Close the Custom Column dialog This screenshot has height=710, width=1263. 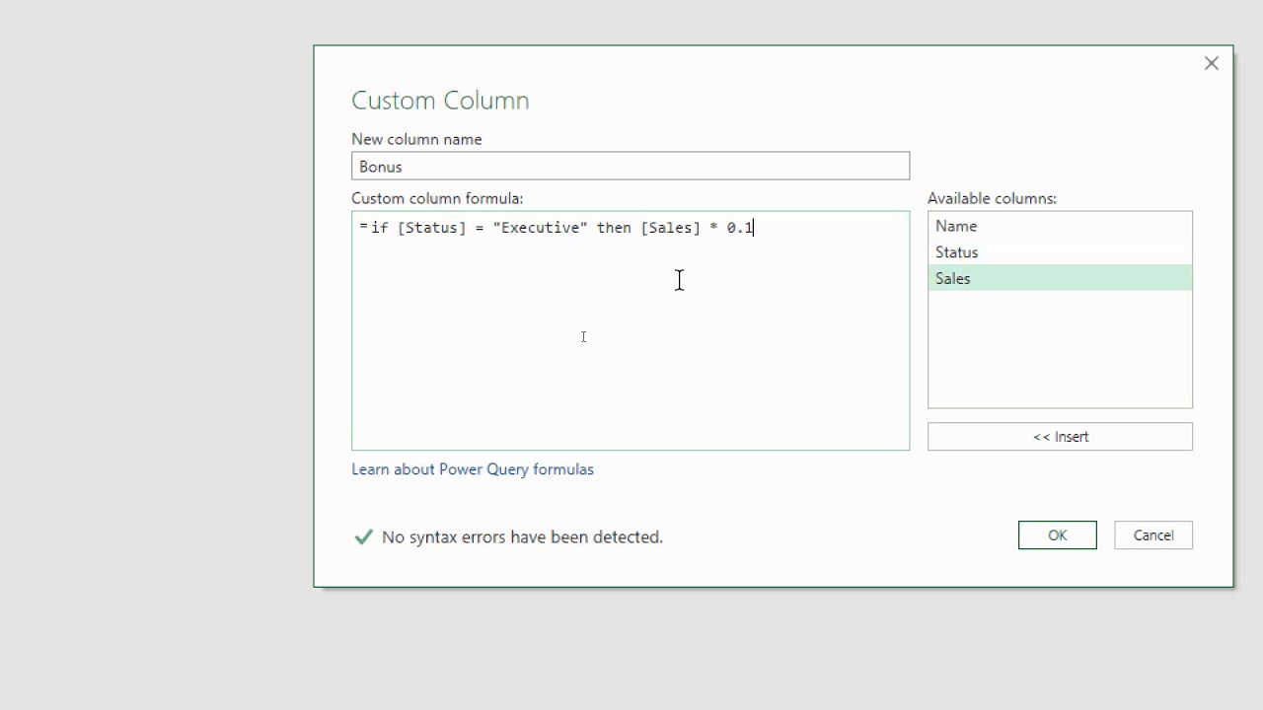[1211, 63]
